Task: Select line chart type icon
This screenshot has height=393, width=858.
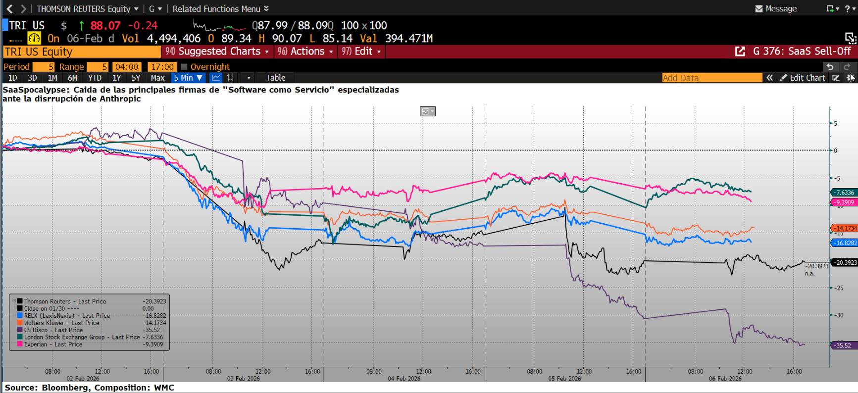Action: click(x=216, y=78)
